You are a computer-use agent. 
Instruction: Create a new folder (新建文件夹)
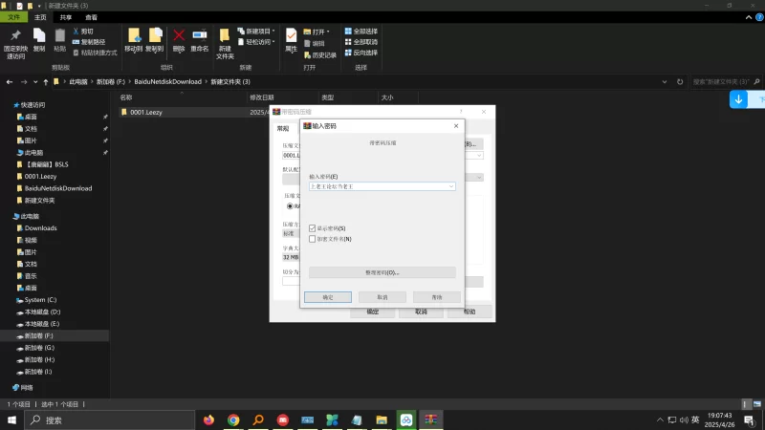click(x=225, y=44)
